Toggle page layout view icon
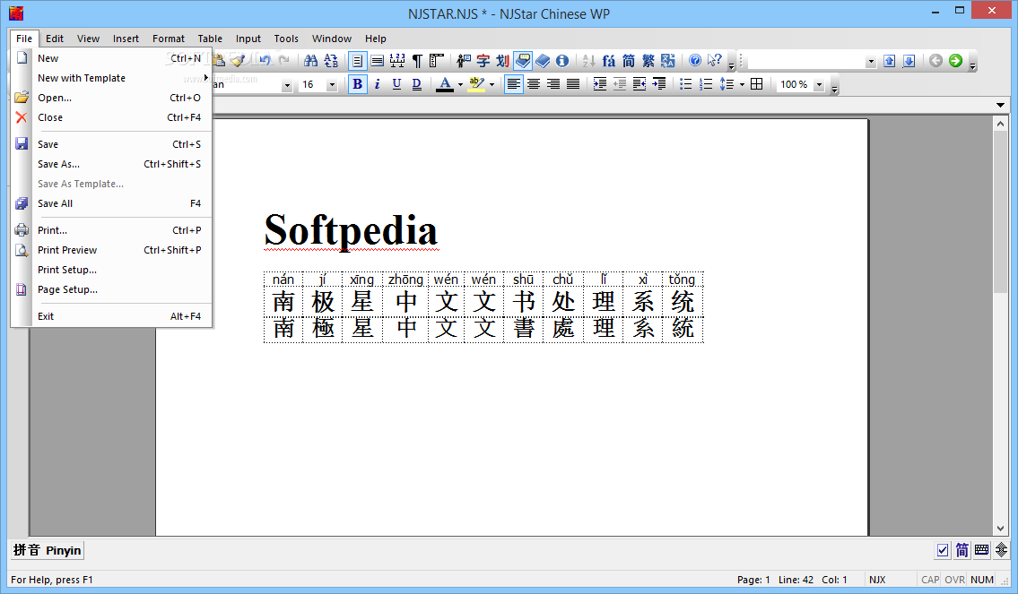This screenshot has width=1018, height=594. [x=357, y=61]
